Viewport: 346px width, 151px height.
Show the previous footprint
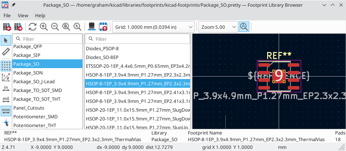(x=7, y=27)
